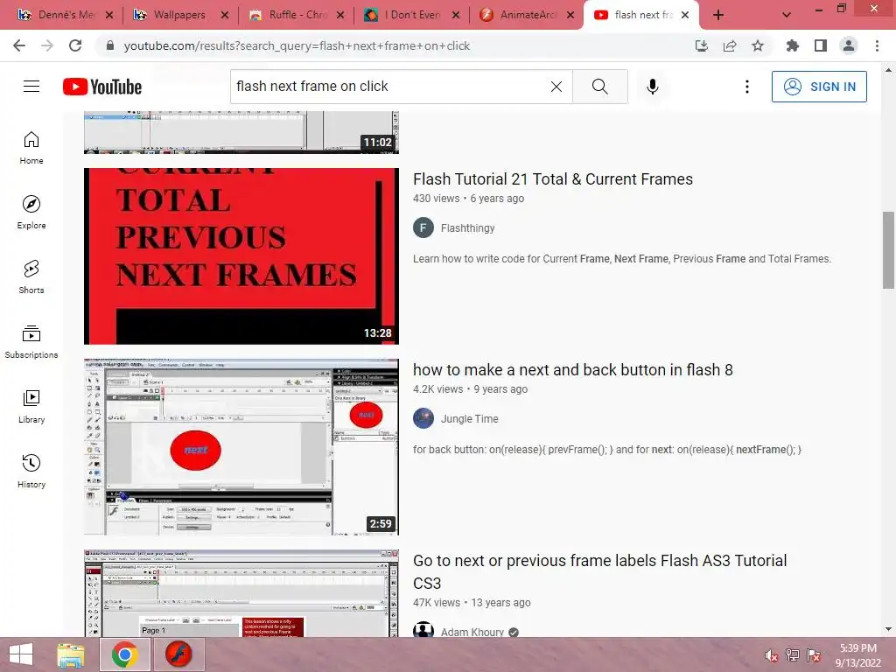Screen dimensions: 896x672
Task: Click the SIGN IN button
Action: point(819,87)
